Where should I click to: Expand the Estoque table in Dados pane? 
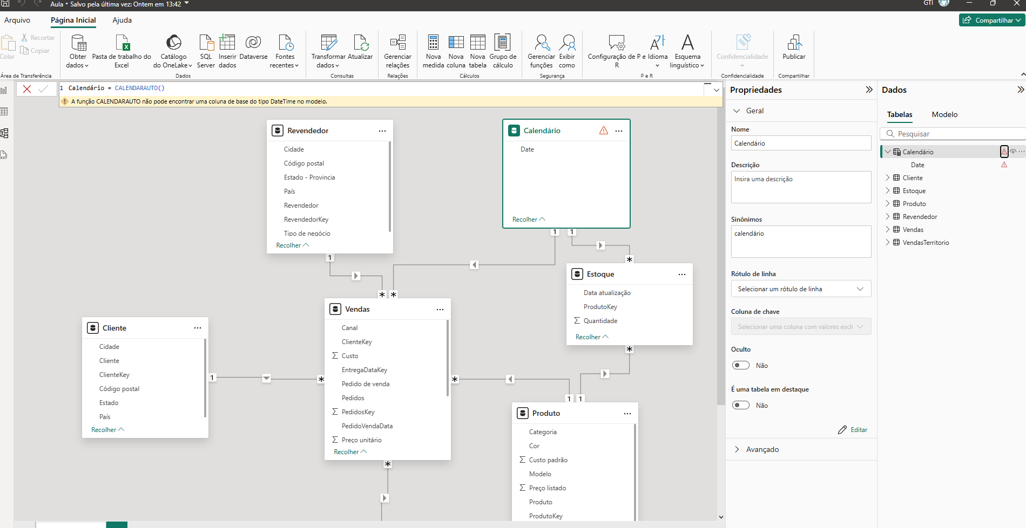point(887,190)
